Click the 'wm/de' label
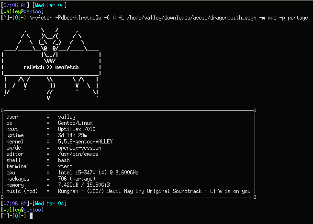The width and height of the screenshot is (313, 224). click(13, 148)
